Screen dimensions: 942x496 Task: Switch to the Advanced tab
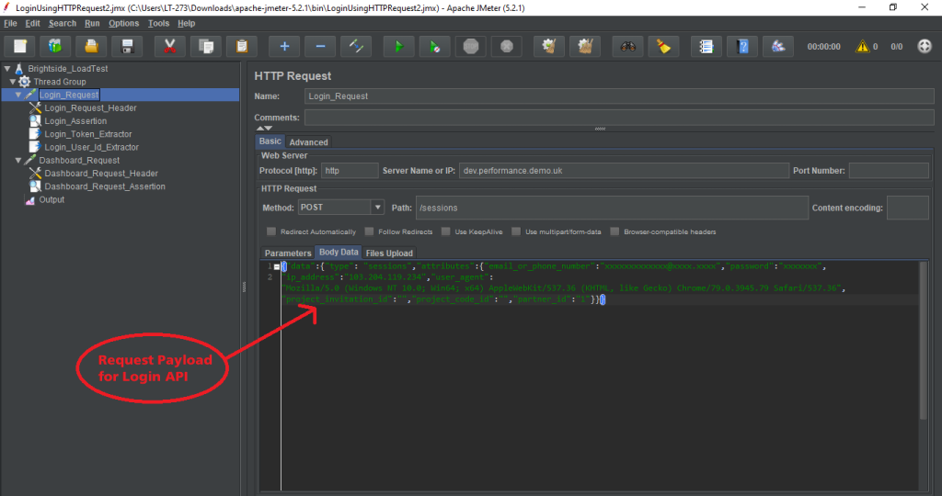click(x=308, y=142)
